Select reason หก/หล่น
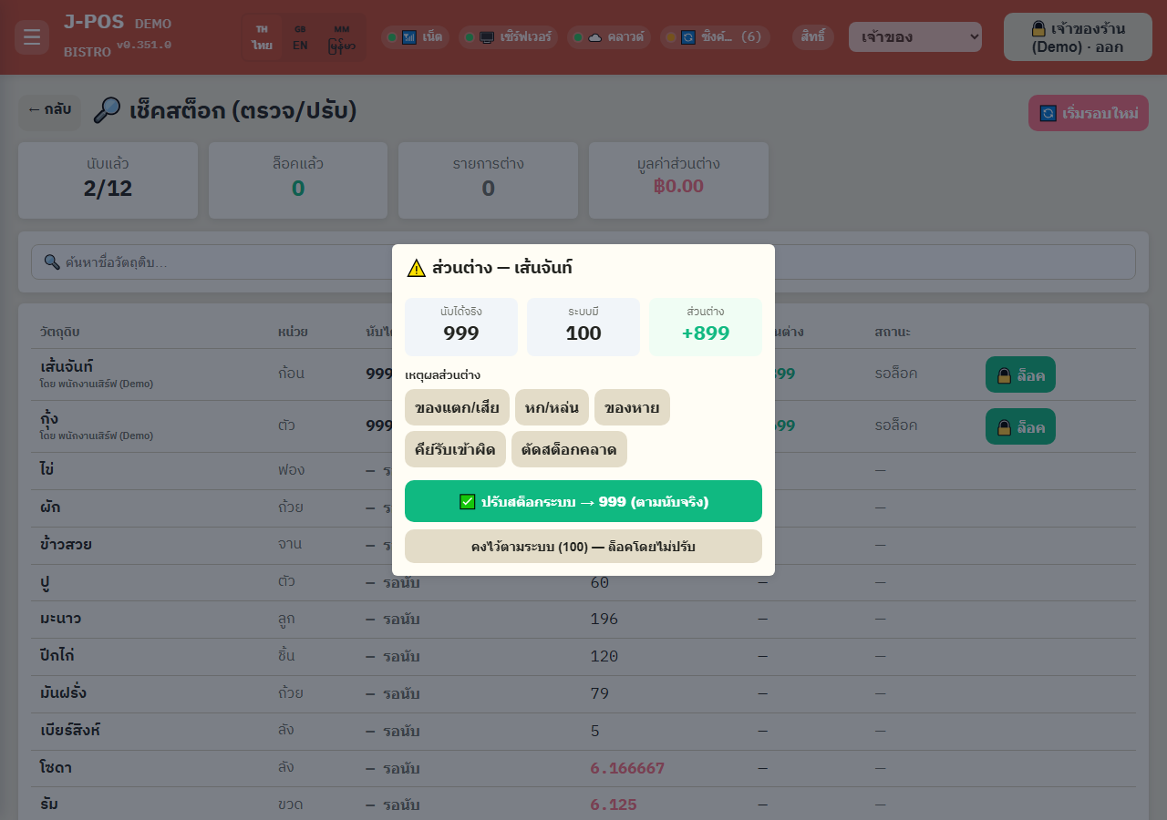The height and width of the screenshot is (820, 1167). coord(552,407)
